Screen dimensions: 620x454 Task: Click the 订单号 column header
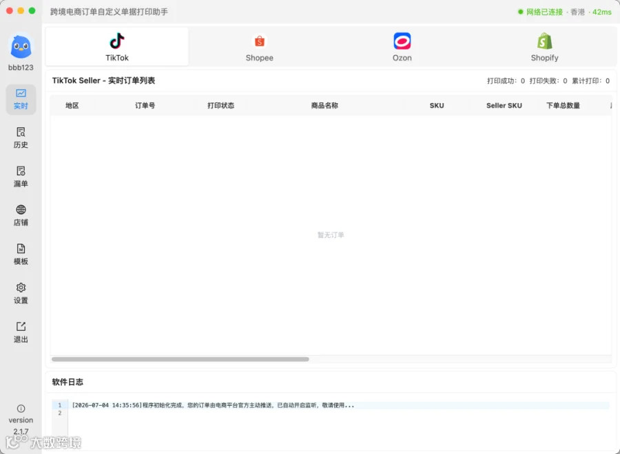145,105
